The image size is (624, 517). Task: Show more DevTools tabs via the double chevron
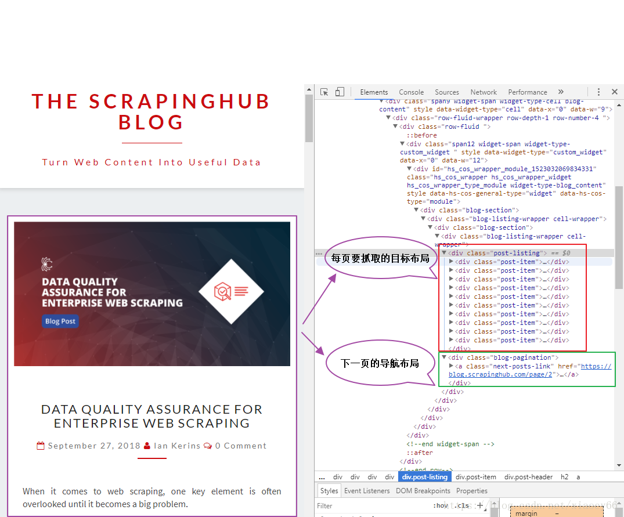click(561, 92)
